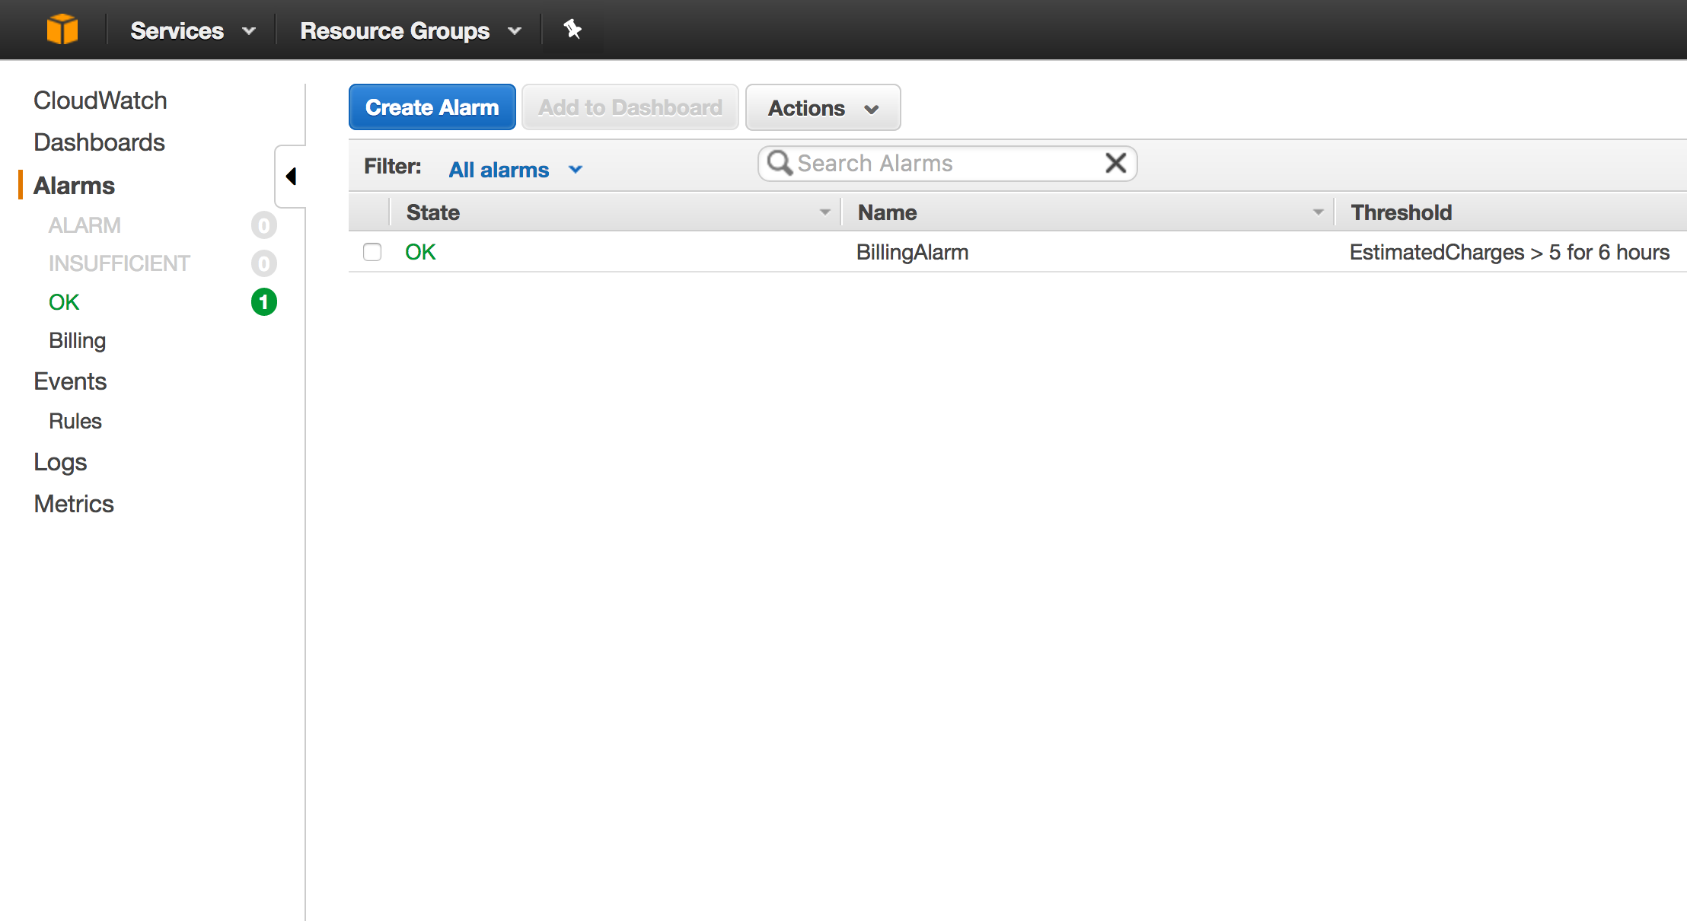The image size is (1687, 921).
Task: Click the X clear icon in search bar
Action: click(1115, 164)
